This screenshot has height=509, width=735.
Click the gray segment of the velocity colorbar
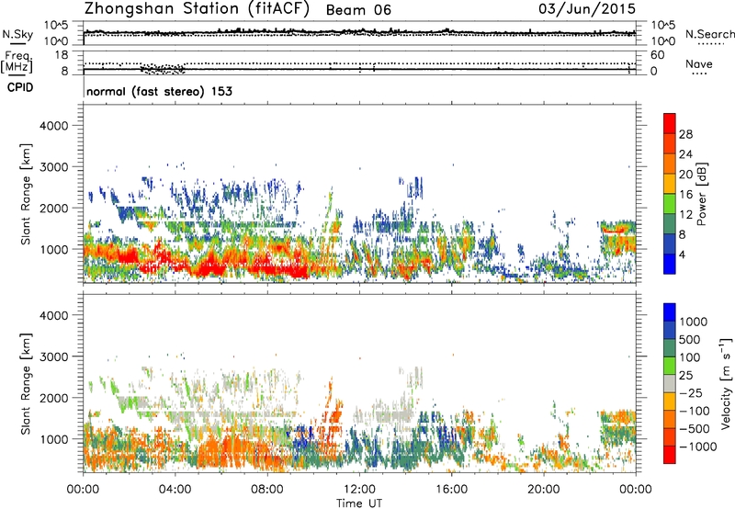pos(670,383)
